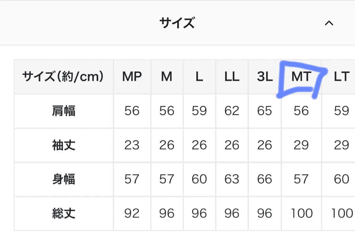
Task: Click the 総丈 value 100 under MT
Action: pos(301,213)
